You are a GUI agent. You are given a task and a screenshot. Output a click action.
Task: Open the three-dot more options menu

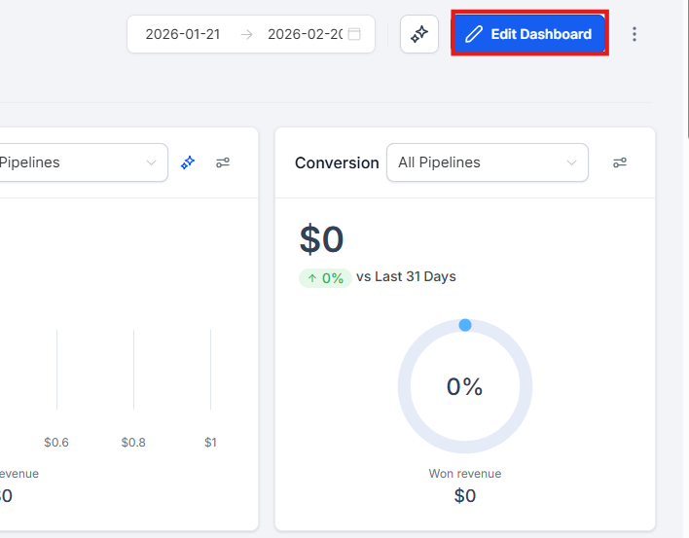coord(635,34)
